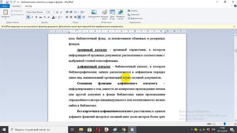The width and height of the screenshot is (237, 133).
Task: Switch to the Вигляд tab
Action: [29, 6]
